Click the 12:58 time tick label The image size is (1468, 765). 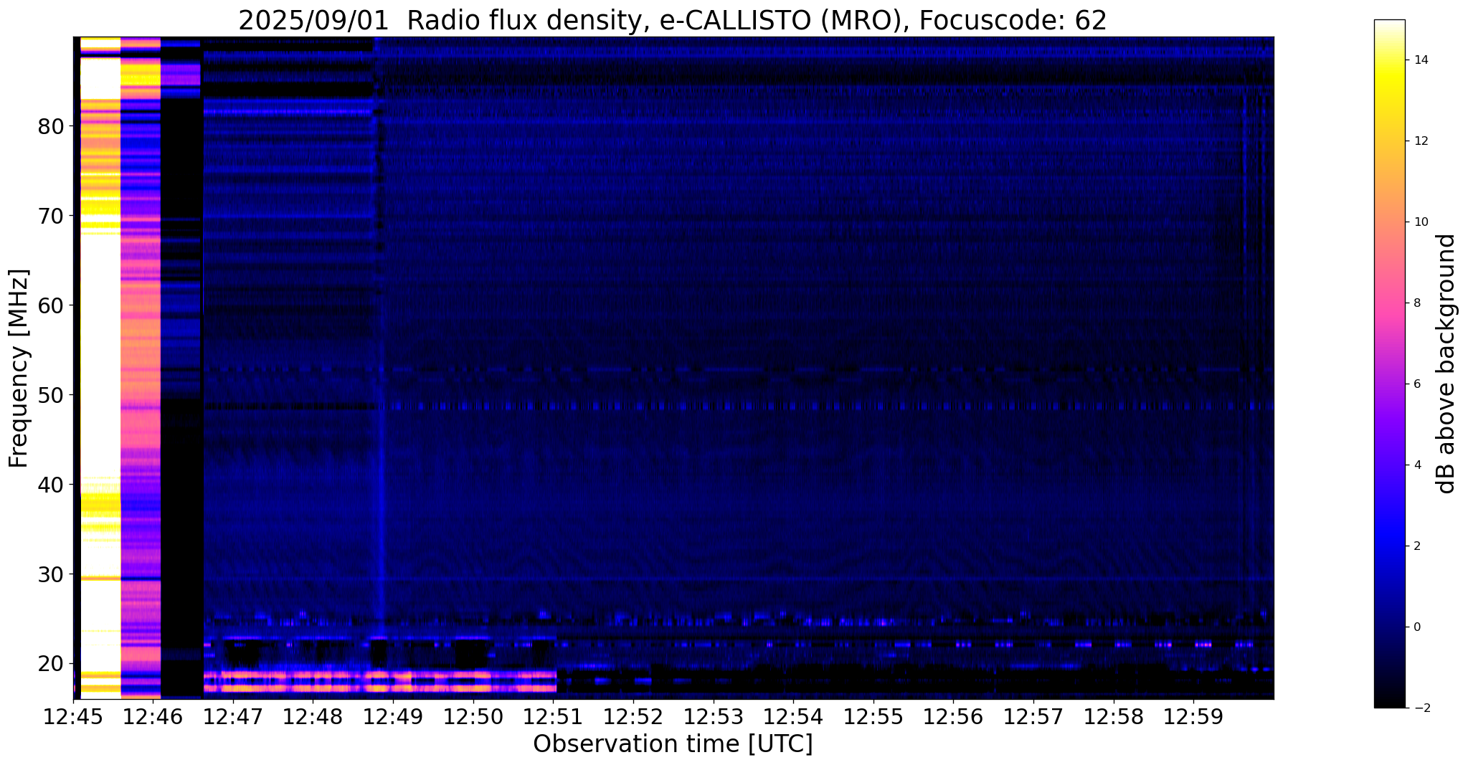point(1113,718)
